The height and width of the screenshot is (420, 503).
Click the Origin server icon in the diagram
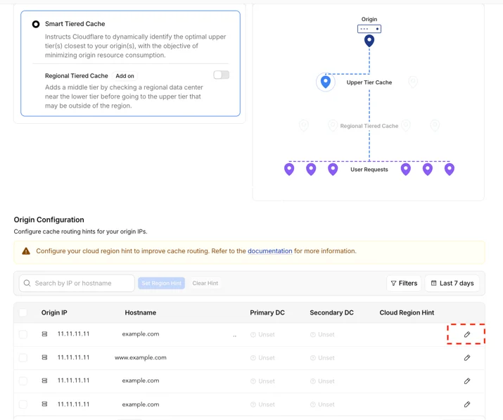[369, 29]
